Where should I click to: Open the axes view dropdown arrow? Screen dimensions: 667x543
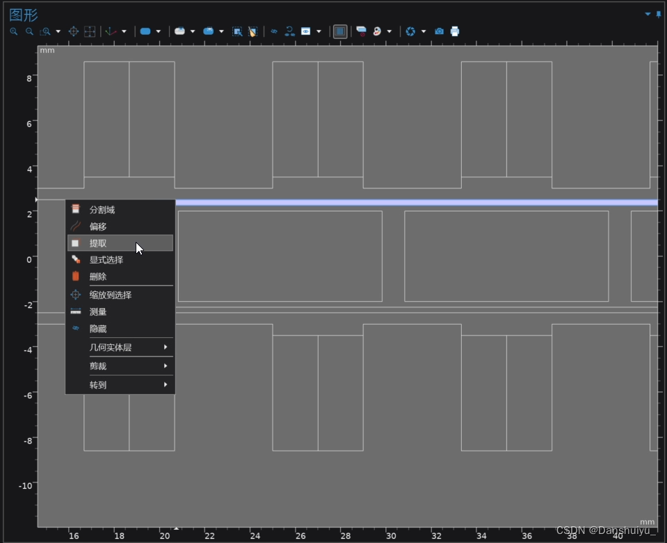tap(124, 31)
